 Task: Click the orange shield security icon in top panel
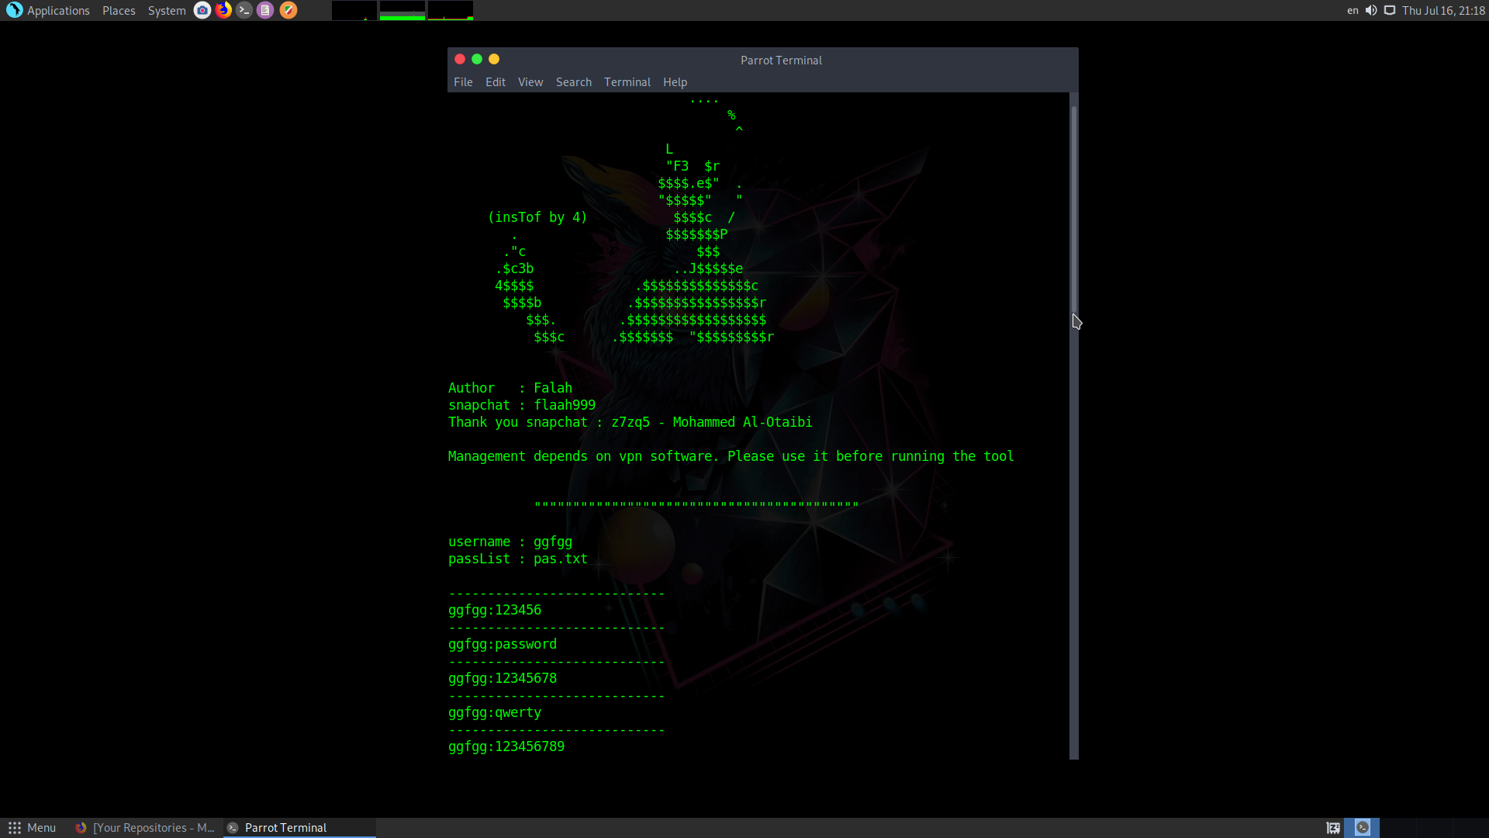point(288,10)
